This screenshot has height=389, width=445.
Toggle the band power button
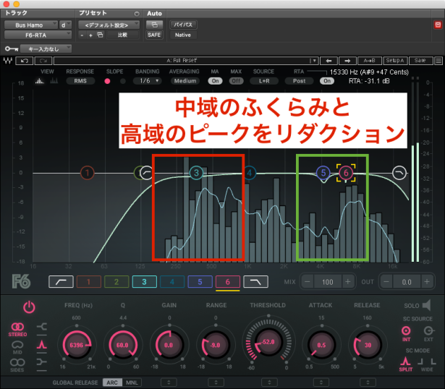coord(29,307)
